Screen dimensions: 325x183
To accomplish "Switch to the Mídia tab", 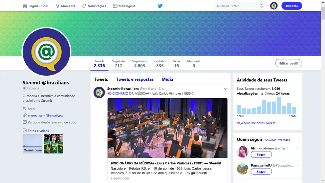I will tap(167, 79).
